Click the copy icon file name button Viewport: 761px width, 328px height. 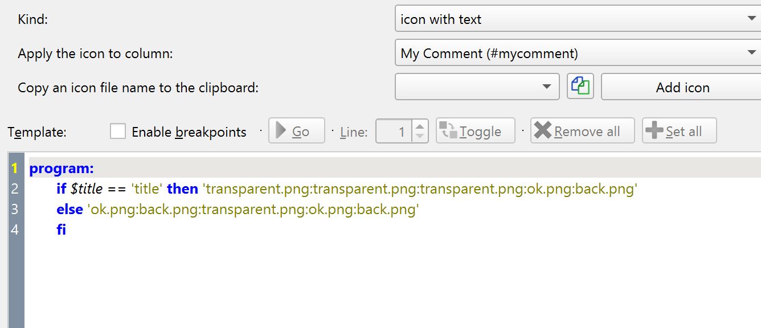(580, 87)
